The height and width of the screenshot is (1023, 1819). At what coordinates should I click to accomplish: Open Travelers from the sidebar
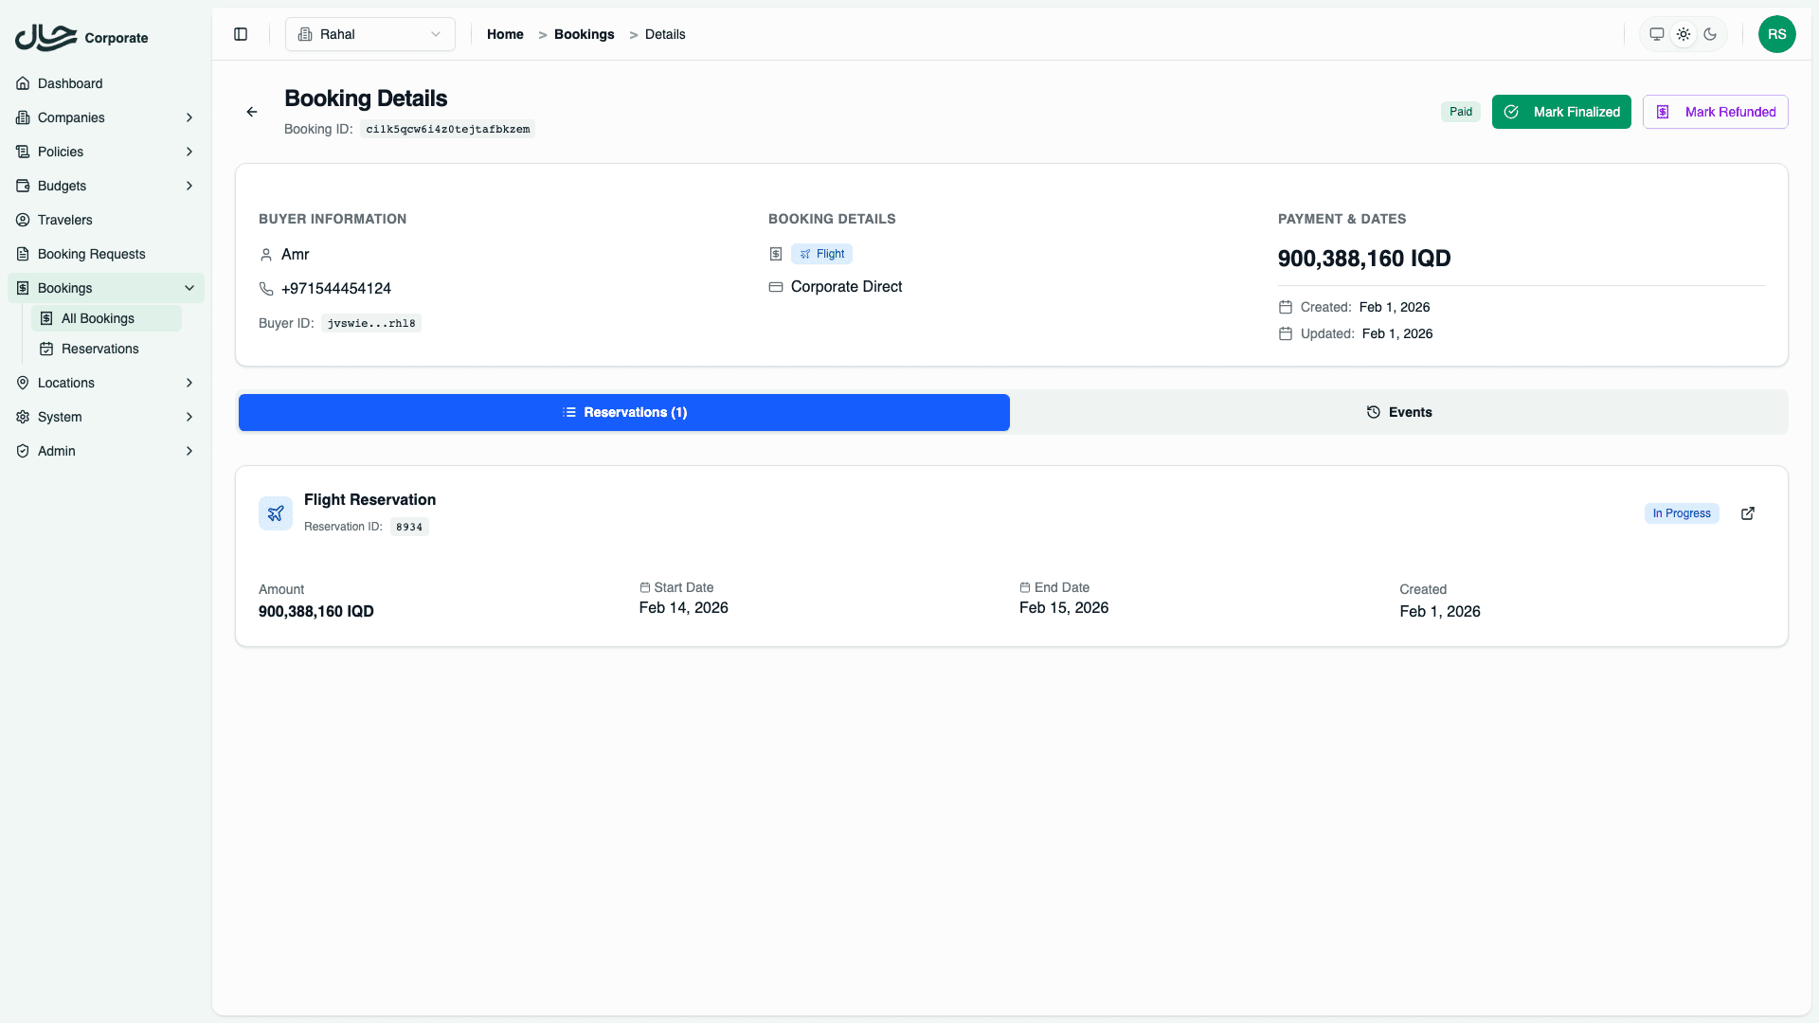[x=64, y=220]
